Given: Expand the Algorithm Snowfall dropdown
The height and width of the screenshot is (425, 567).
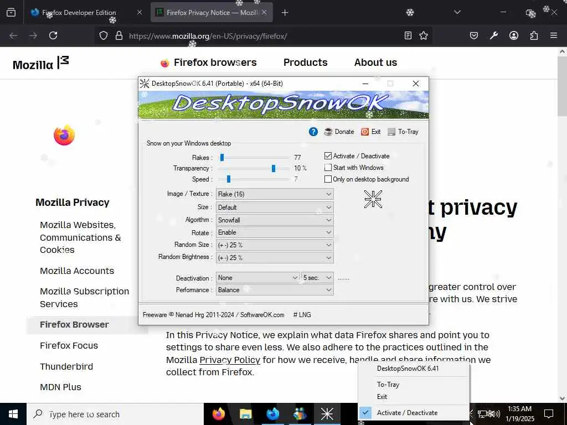Looking at the screenshot, I should click(275, 220).
